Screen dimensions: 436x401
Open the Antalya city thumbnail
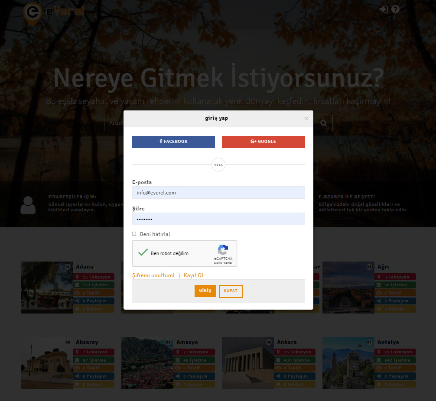pos(348,362)
